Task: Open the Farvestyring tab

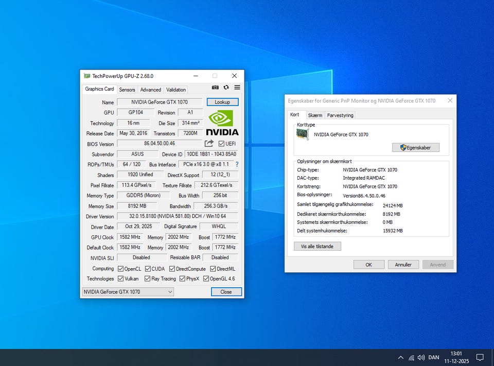Action: 340,115
